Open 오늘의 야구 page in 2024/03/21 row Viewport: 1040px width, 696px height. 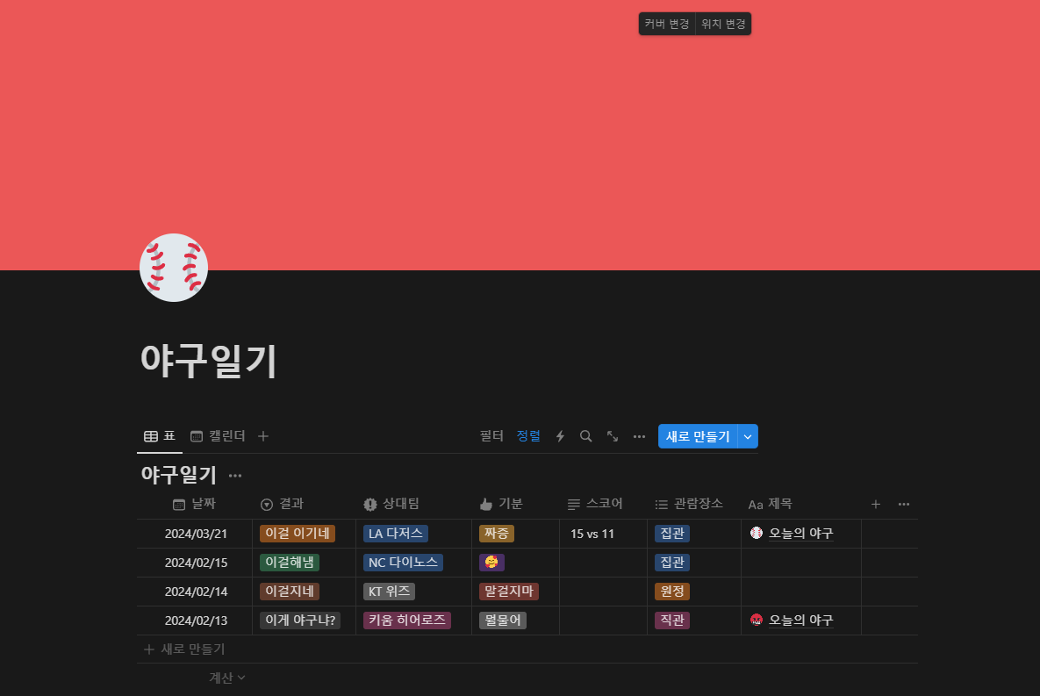800,533
